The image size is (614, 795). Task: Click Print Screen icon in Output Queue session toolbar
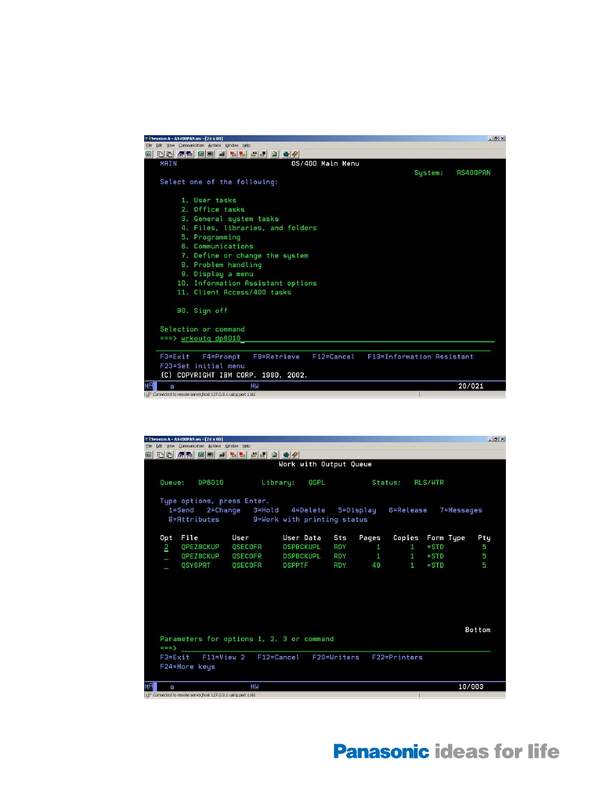[149, 454]
